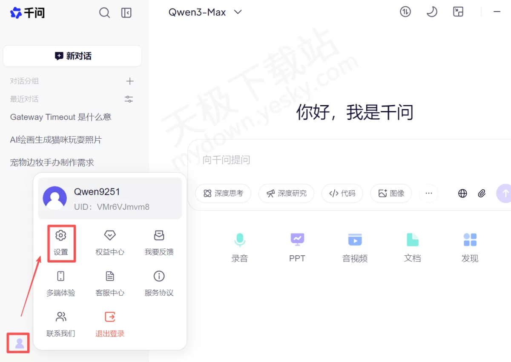The height and width of the screenshot is (362, 511).
Task: Open the 文档 tool
Action: (x=412, y=247)
